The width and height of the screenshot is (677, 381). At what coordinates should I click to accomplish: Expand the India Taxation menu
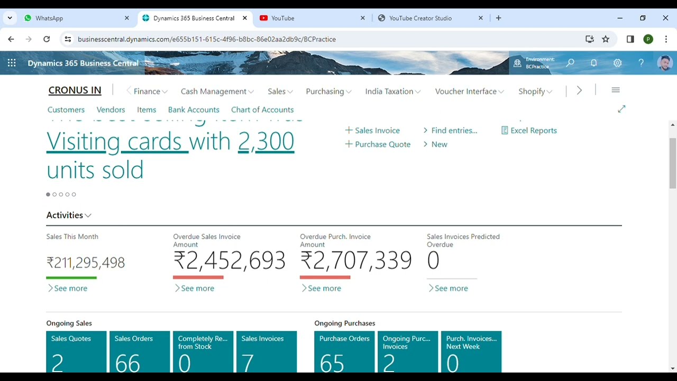pyautogui.click(x=393, y=91)
